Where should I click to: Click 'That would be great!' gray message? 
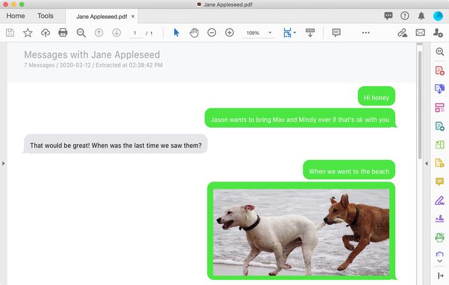coord(115,144)
